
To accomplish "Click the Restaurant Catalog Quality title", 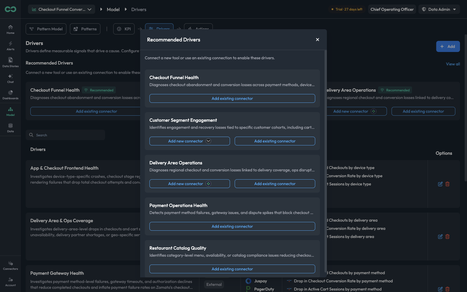I will coord(178,248).
